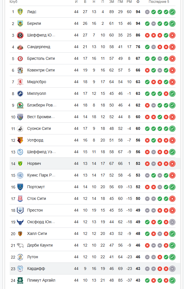184x289 pixels.
Task: Click the Millwall club crest
Action: point(20,93)
